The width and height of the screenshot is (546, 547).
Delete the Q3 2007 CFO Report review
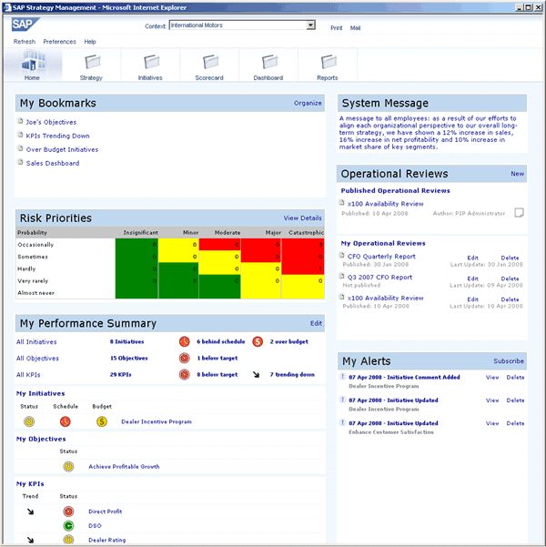click(510, 279)
